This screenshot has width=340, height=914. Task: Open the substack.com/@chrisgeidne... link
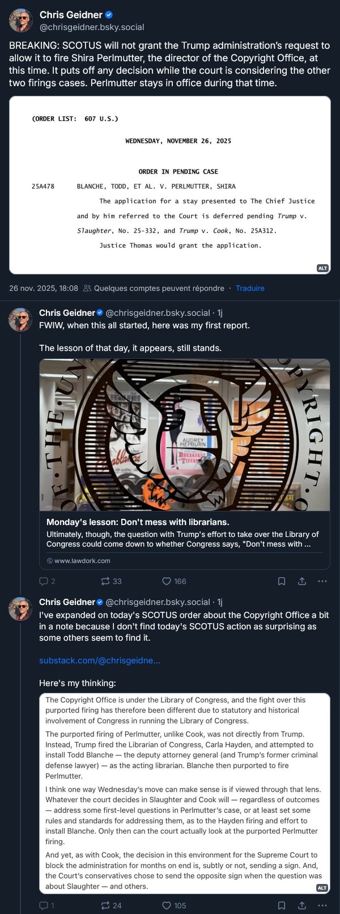tap(100, 660)
